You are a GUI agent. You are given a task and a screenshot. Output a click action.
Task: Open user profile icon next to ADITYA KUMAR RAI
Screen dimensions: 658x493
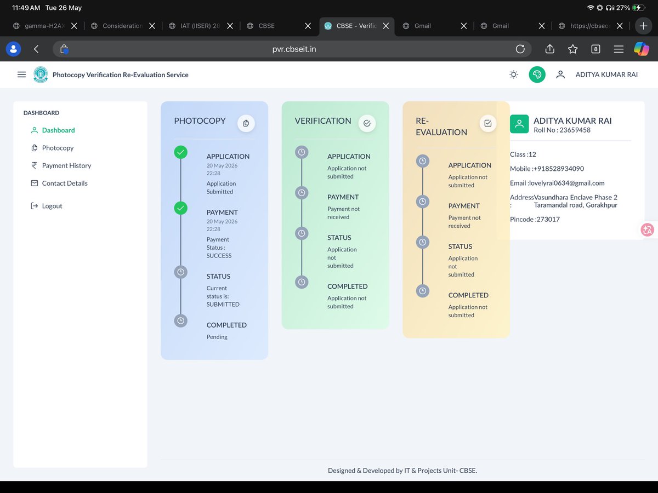560,74
